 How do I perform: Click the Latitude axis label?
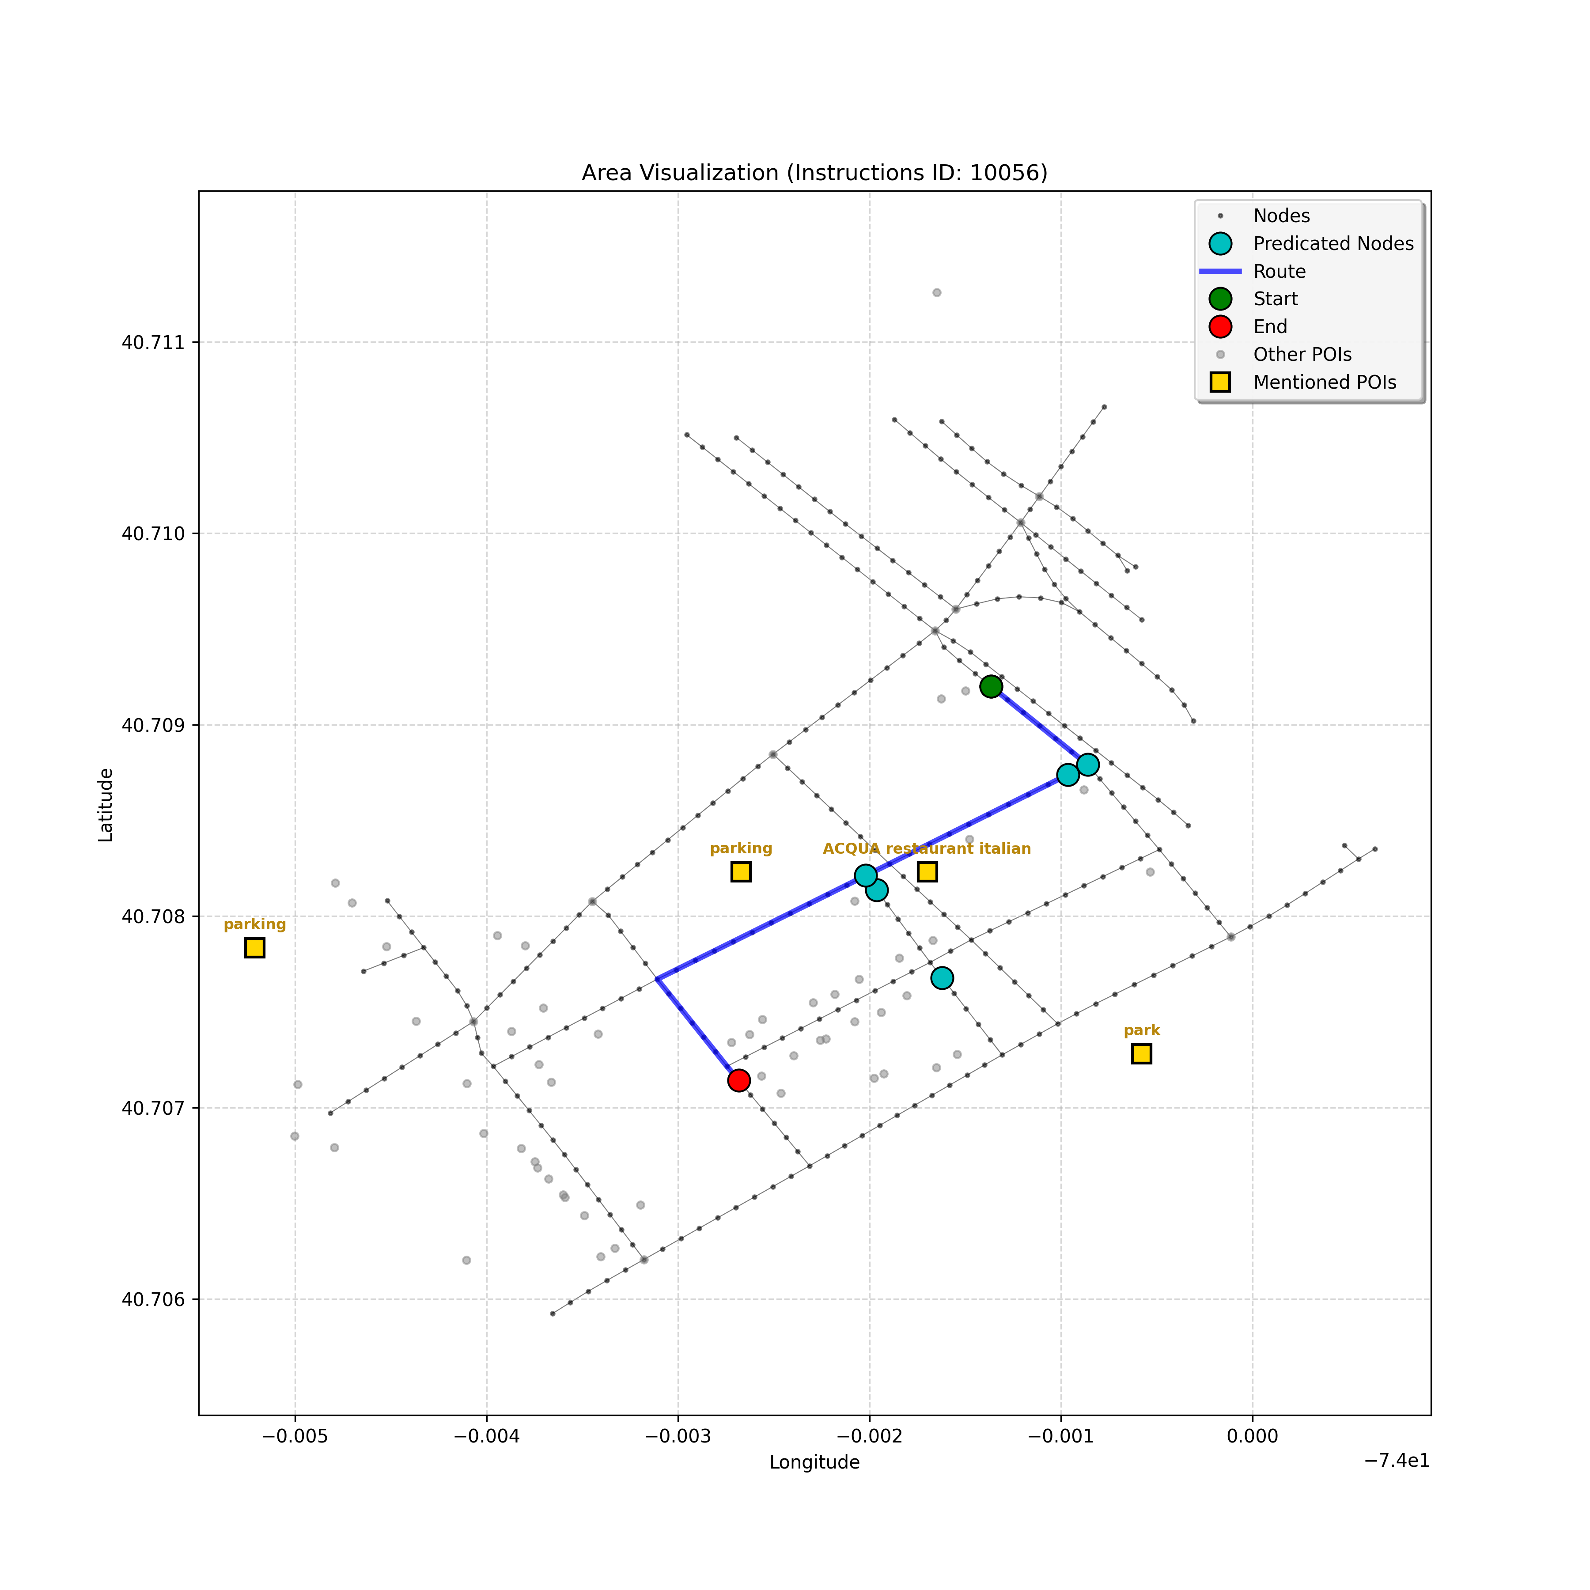click(x=106, y=805)
